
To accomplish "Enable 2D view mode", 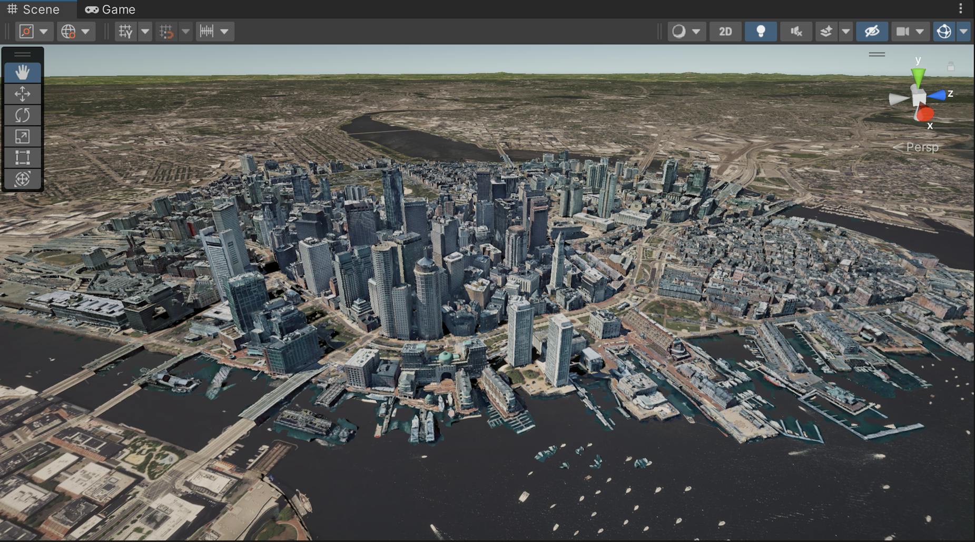I will pyautogui.click(x=725, y=31).
